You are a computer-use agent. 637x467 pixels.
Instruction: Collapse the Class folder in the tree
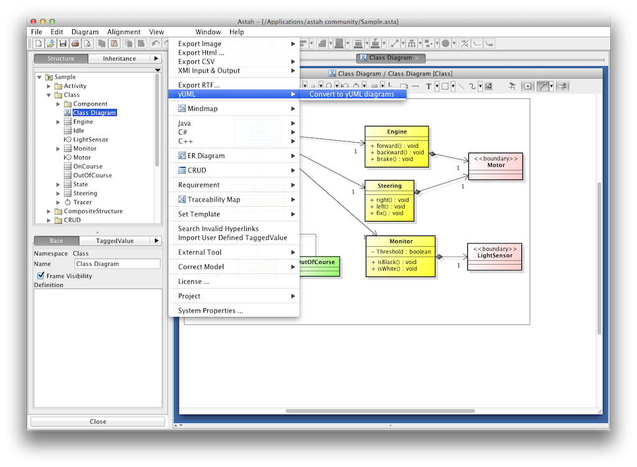[x=49, y=95]
